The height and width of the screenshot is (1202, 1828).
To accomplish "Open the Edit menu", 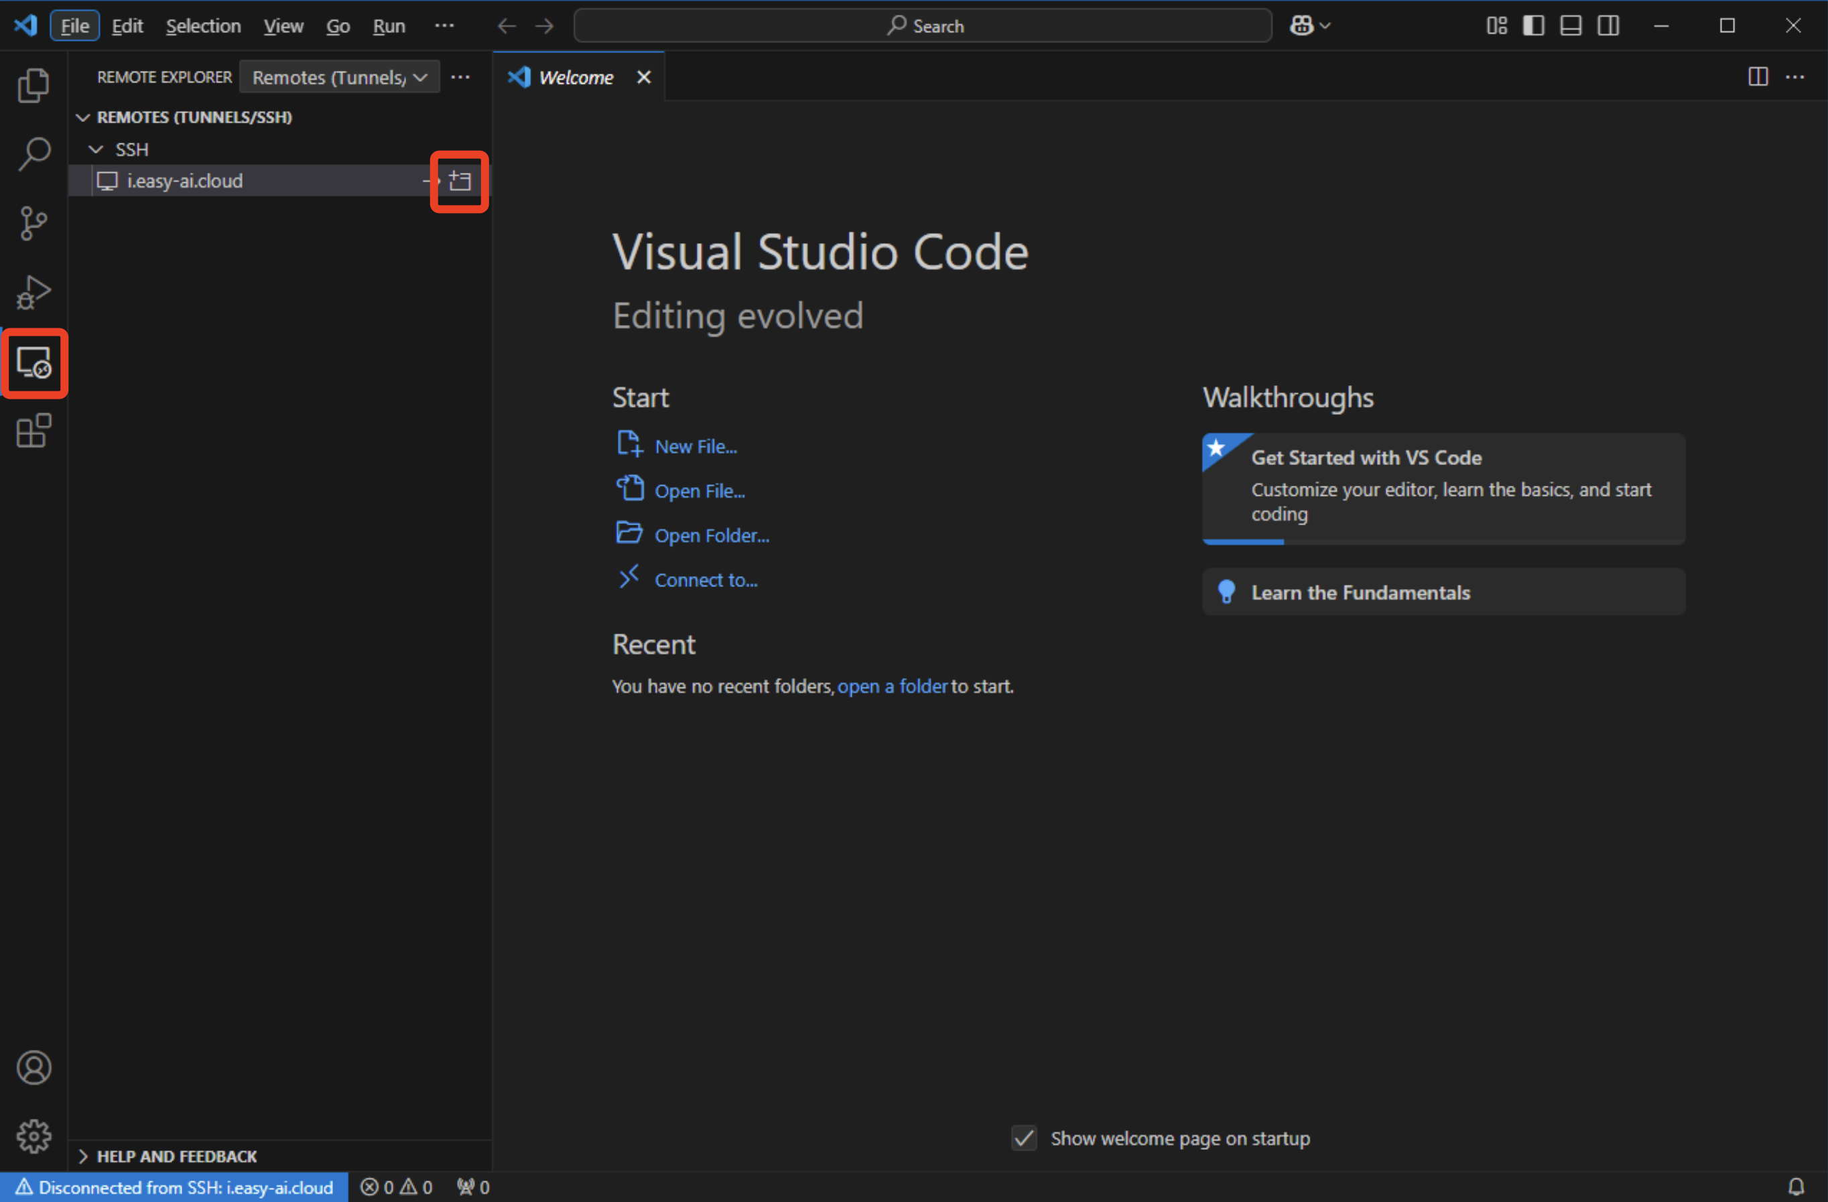I will 127,26.
